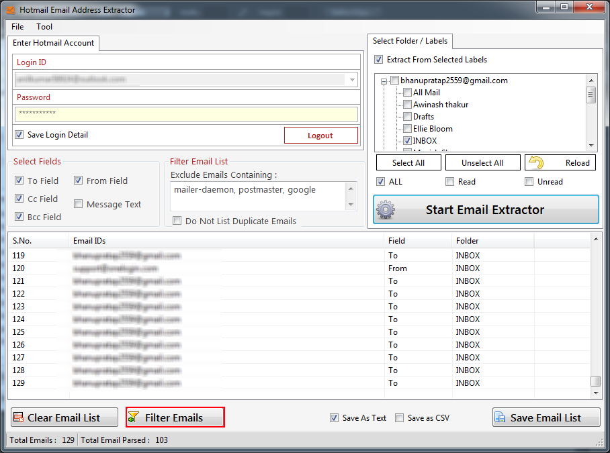Select the Select Folder / Labels tab
This screenshot has height=453, width=610.
(410, 41)
